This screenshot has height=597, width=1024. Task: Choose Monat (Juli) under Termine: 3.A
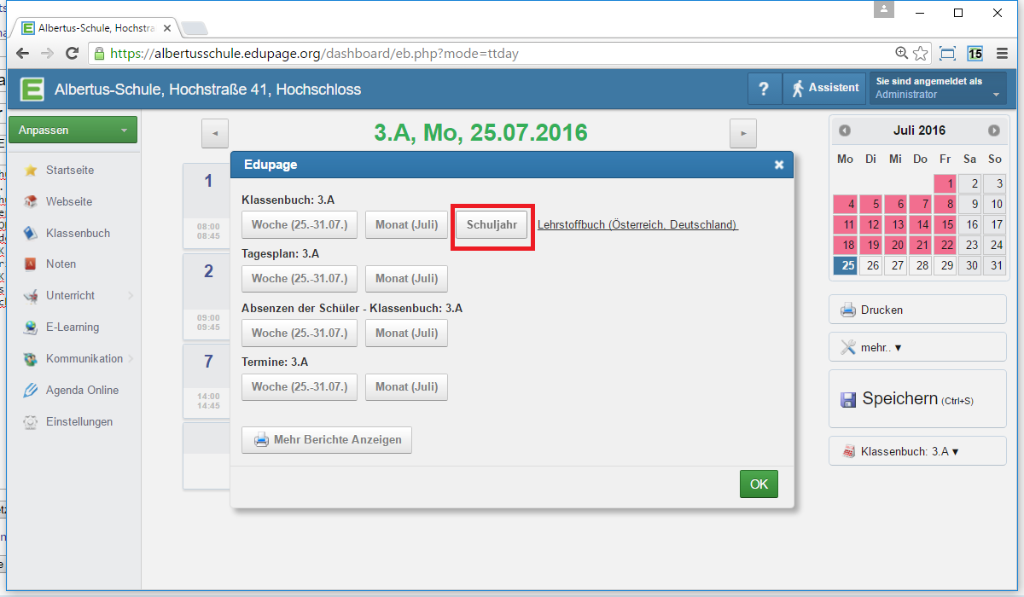point(406,386)
